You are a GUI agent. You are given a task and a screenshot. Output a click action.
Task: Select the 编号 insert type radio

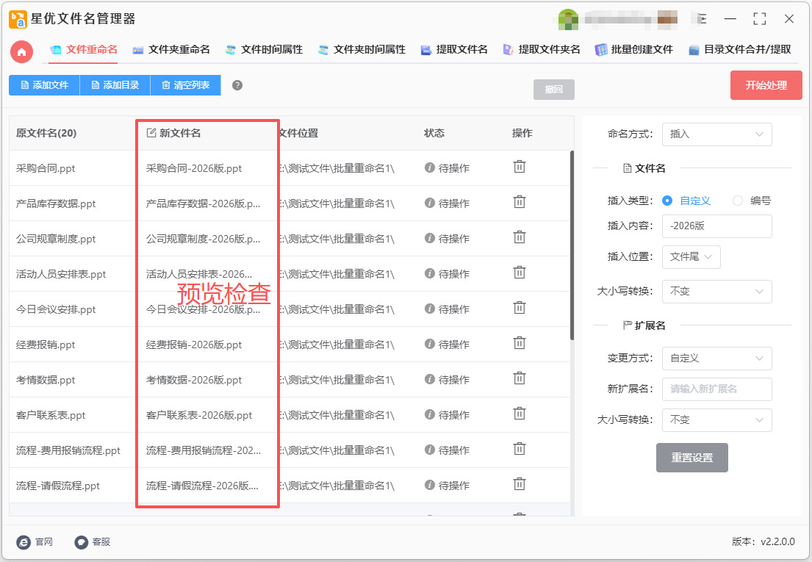738,201
